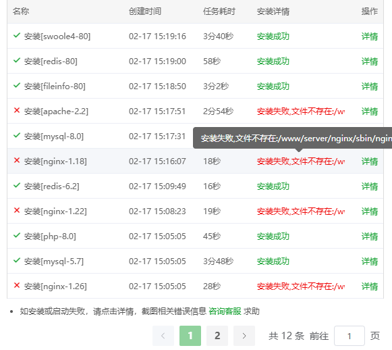Click red X icon beside nginx-1.22
The width and height of the screenshot is (392, 350).
point(17,210)
